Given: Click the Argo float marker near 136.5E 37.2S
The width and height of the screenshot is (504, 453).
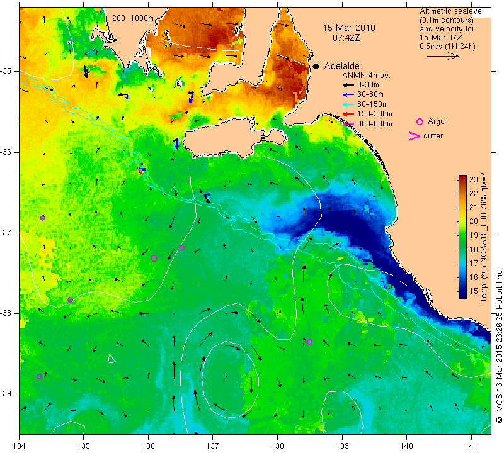Looking at the screenshot, I should click(181, 247).
